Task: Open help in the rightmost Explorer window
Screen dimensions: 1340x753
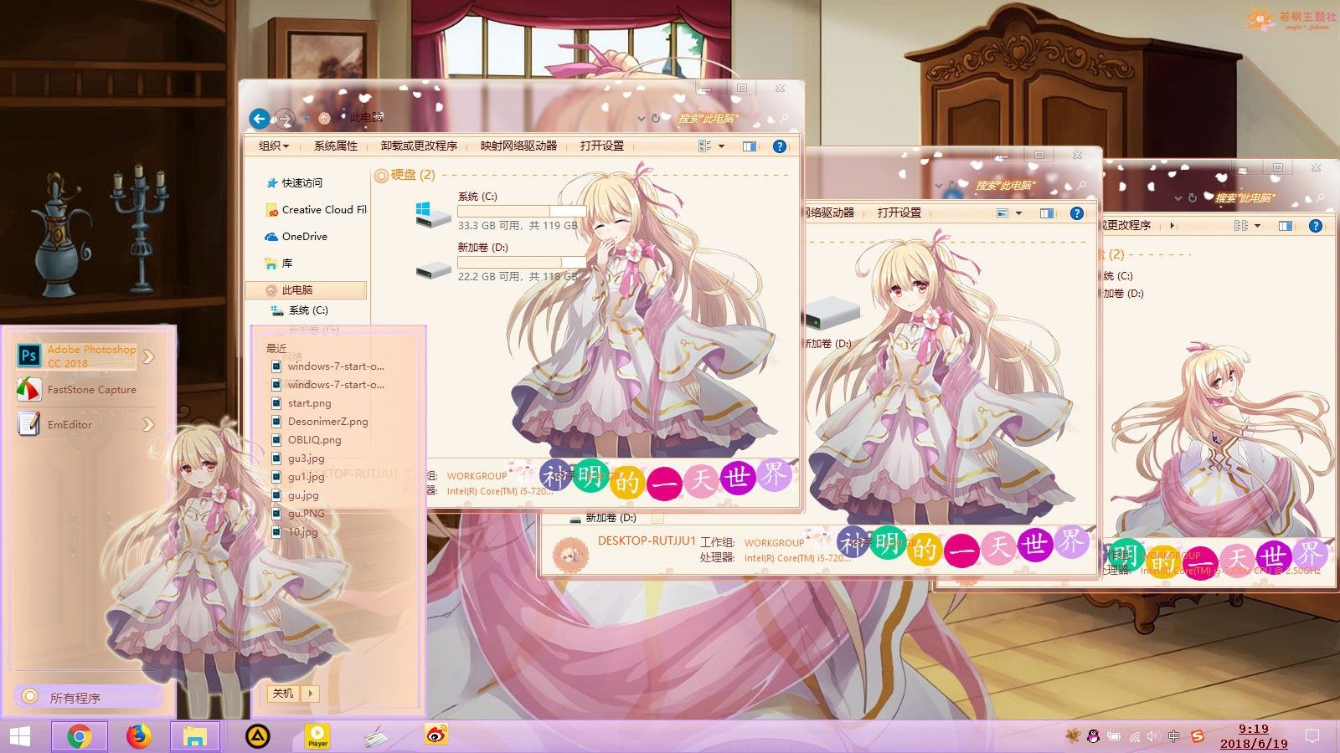Action: (1316, 226)
